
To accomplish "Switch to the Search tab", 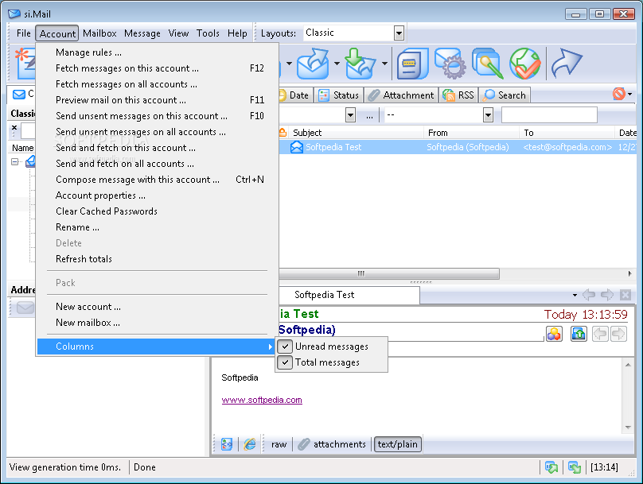I will [x=505, y=95].
